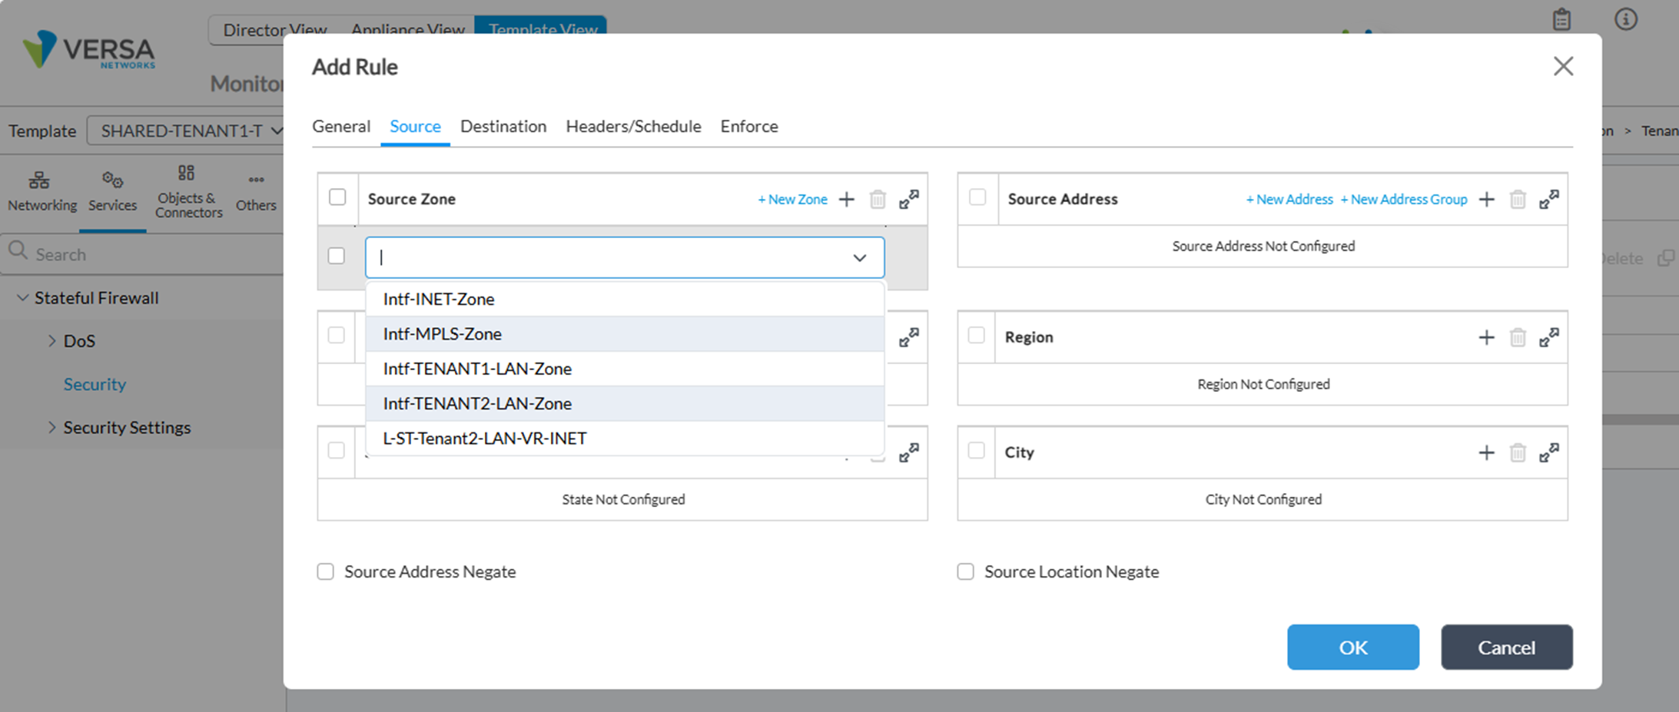Delete Region entry using trash icon
This screenshot has width=1679, height=712.
(x=1518, y=337)
